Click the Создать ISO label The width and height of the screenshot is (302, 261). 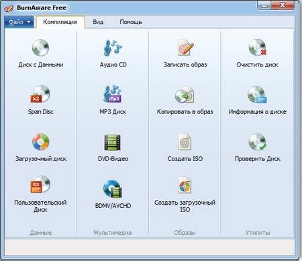pos(185,159)
